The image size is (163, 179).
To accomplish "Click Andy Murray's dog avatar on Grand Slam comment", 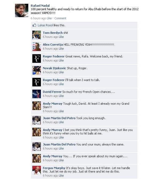I will [37, 106].
